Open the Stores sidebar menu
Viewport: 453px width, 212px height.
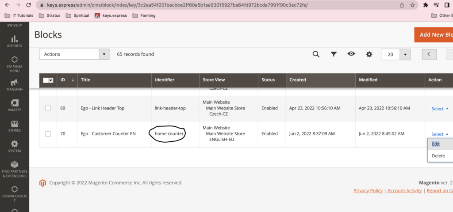pos(14,127)
